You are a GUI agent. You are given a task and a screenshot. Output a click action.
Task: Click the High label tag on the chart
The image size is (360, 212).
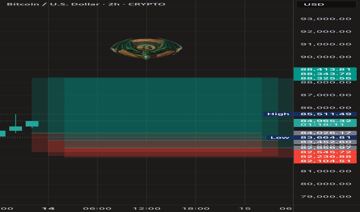pyautogui.click(x=278, y=114)
